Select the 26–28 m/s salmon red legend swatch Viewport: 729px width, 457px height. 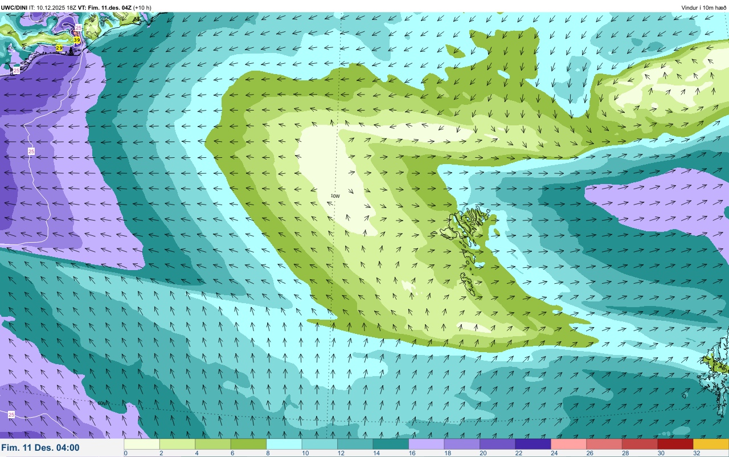coord(604,444)
